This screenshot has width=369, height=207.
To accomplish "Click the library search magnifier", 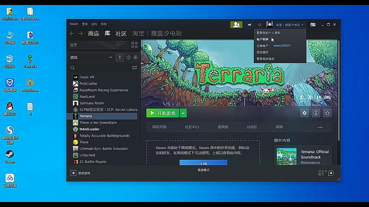I will pyautogui.click(x=73, y=68).
